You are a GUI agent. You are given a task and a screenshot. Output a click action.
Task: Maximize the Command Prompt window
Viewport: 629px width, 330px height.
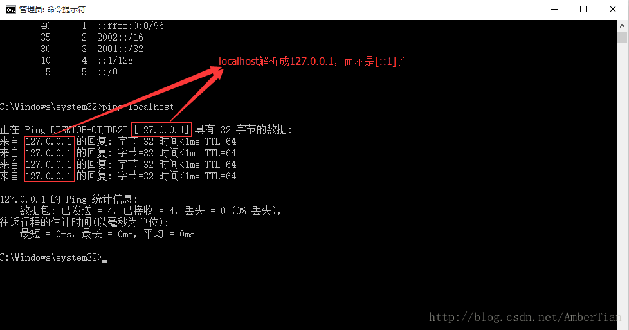584,9
